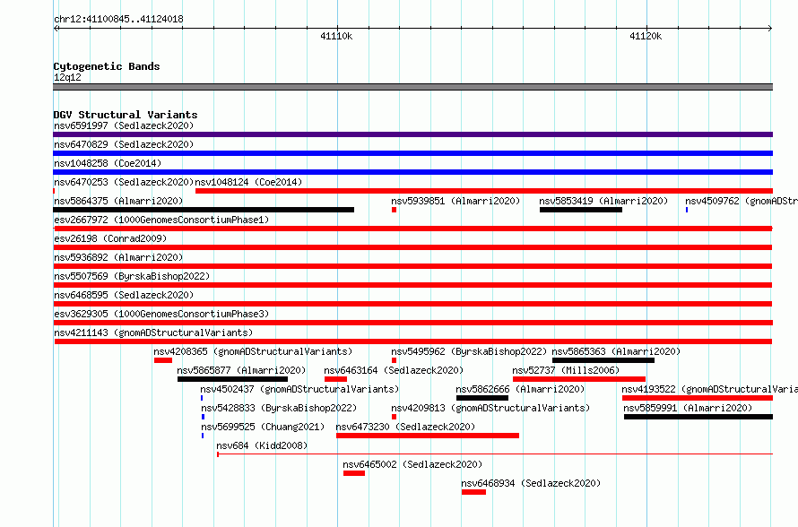The image size is (798, 527).
Task: Open the nsv4193522 gnomAD variant label
Action: coord(709,389)
